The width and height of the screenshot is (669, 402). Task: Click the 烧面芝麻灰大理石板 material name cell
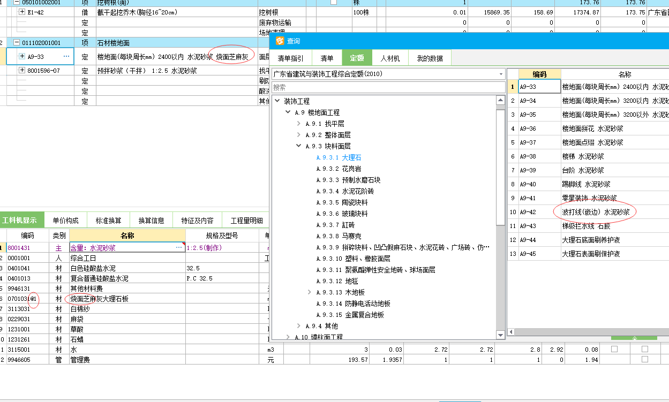coord(127,299)
